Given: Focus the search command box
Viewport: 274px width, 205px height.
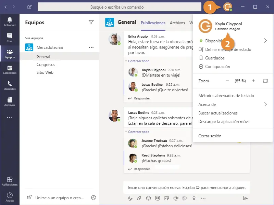Looking at the screenshot, I should click(120, 7).
